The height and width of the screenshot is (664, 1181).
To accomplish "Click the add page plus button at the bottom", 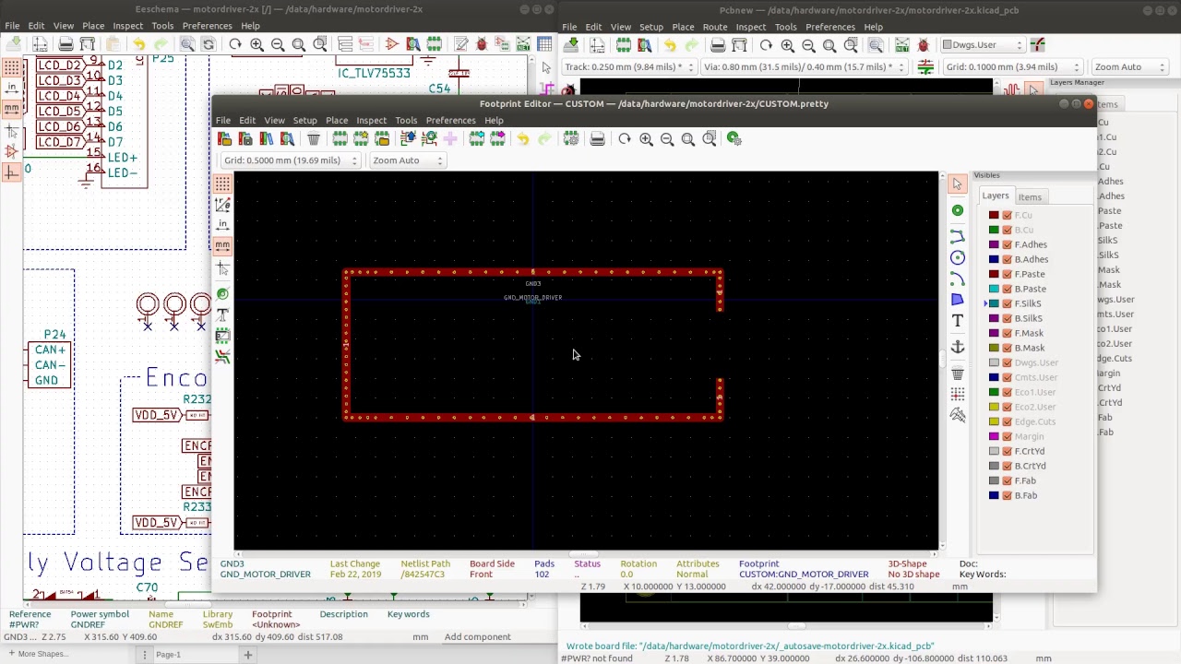I will tap(247, 655).
